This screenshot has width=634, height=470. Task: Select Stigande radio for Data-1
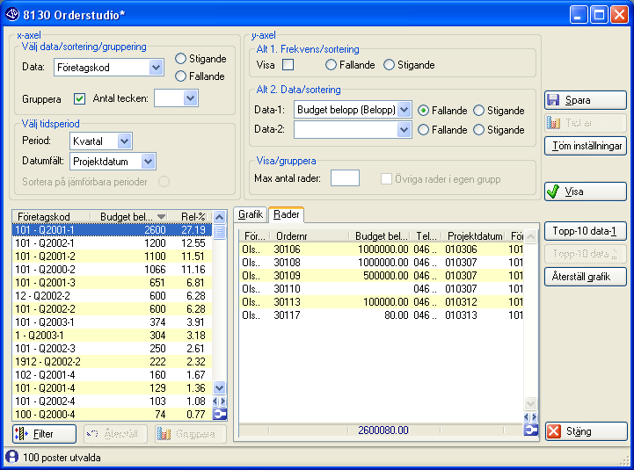pos(478,111)
